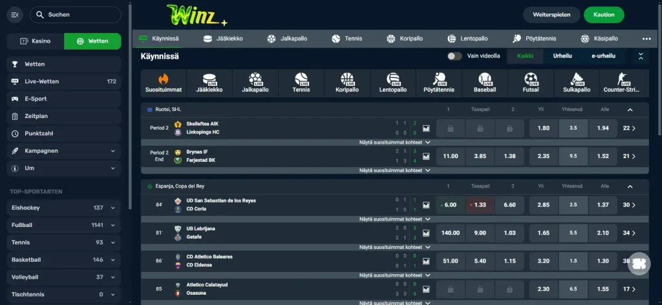Click the green Kaution button
This screenshot has height=305, width=662.
pos(604,15)
